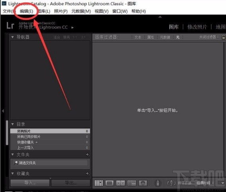This screenshot has height=192, width=226.
Task: Select 文本 library filter
Action: coord(138,37)
